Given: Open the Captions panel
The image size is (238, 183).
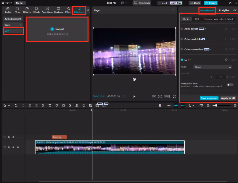Looking at the screenshot, I should pyautogui.click(x=58, y=10).
